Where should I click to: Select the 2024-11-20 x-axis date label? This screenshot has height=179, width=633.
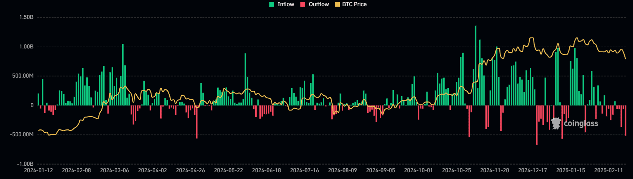tap(494, 170)
